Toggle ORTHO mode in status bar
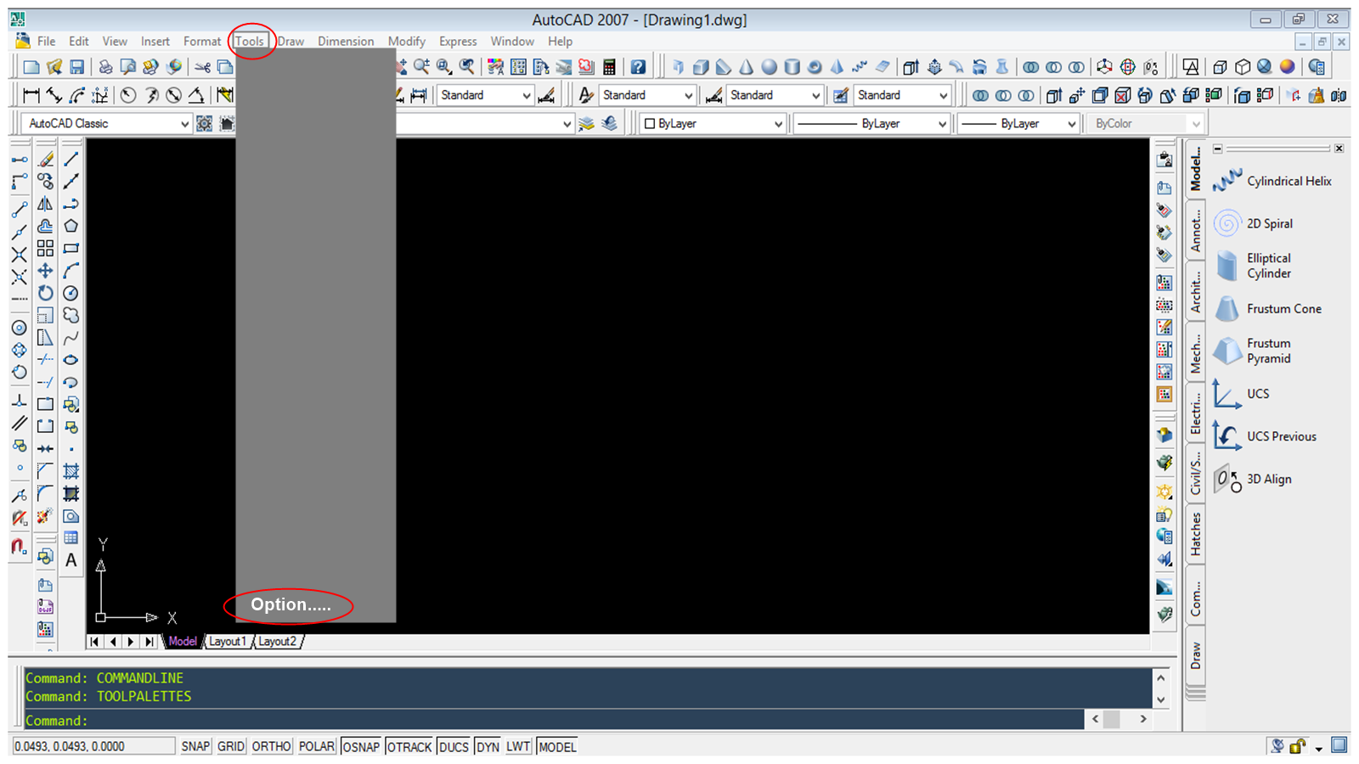1359x764 pixels. [271, 746]
